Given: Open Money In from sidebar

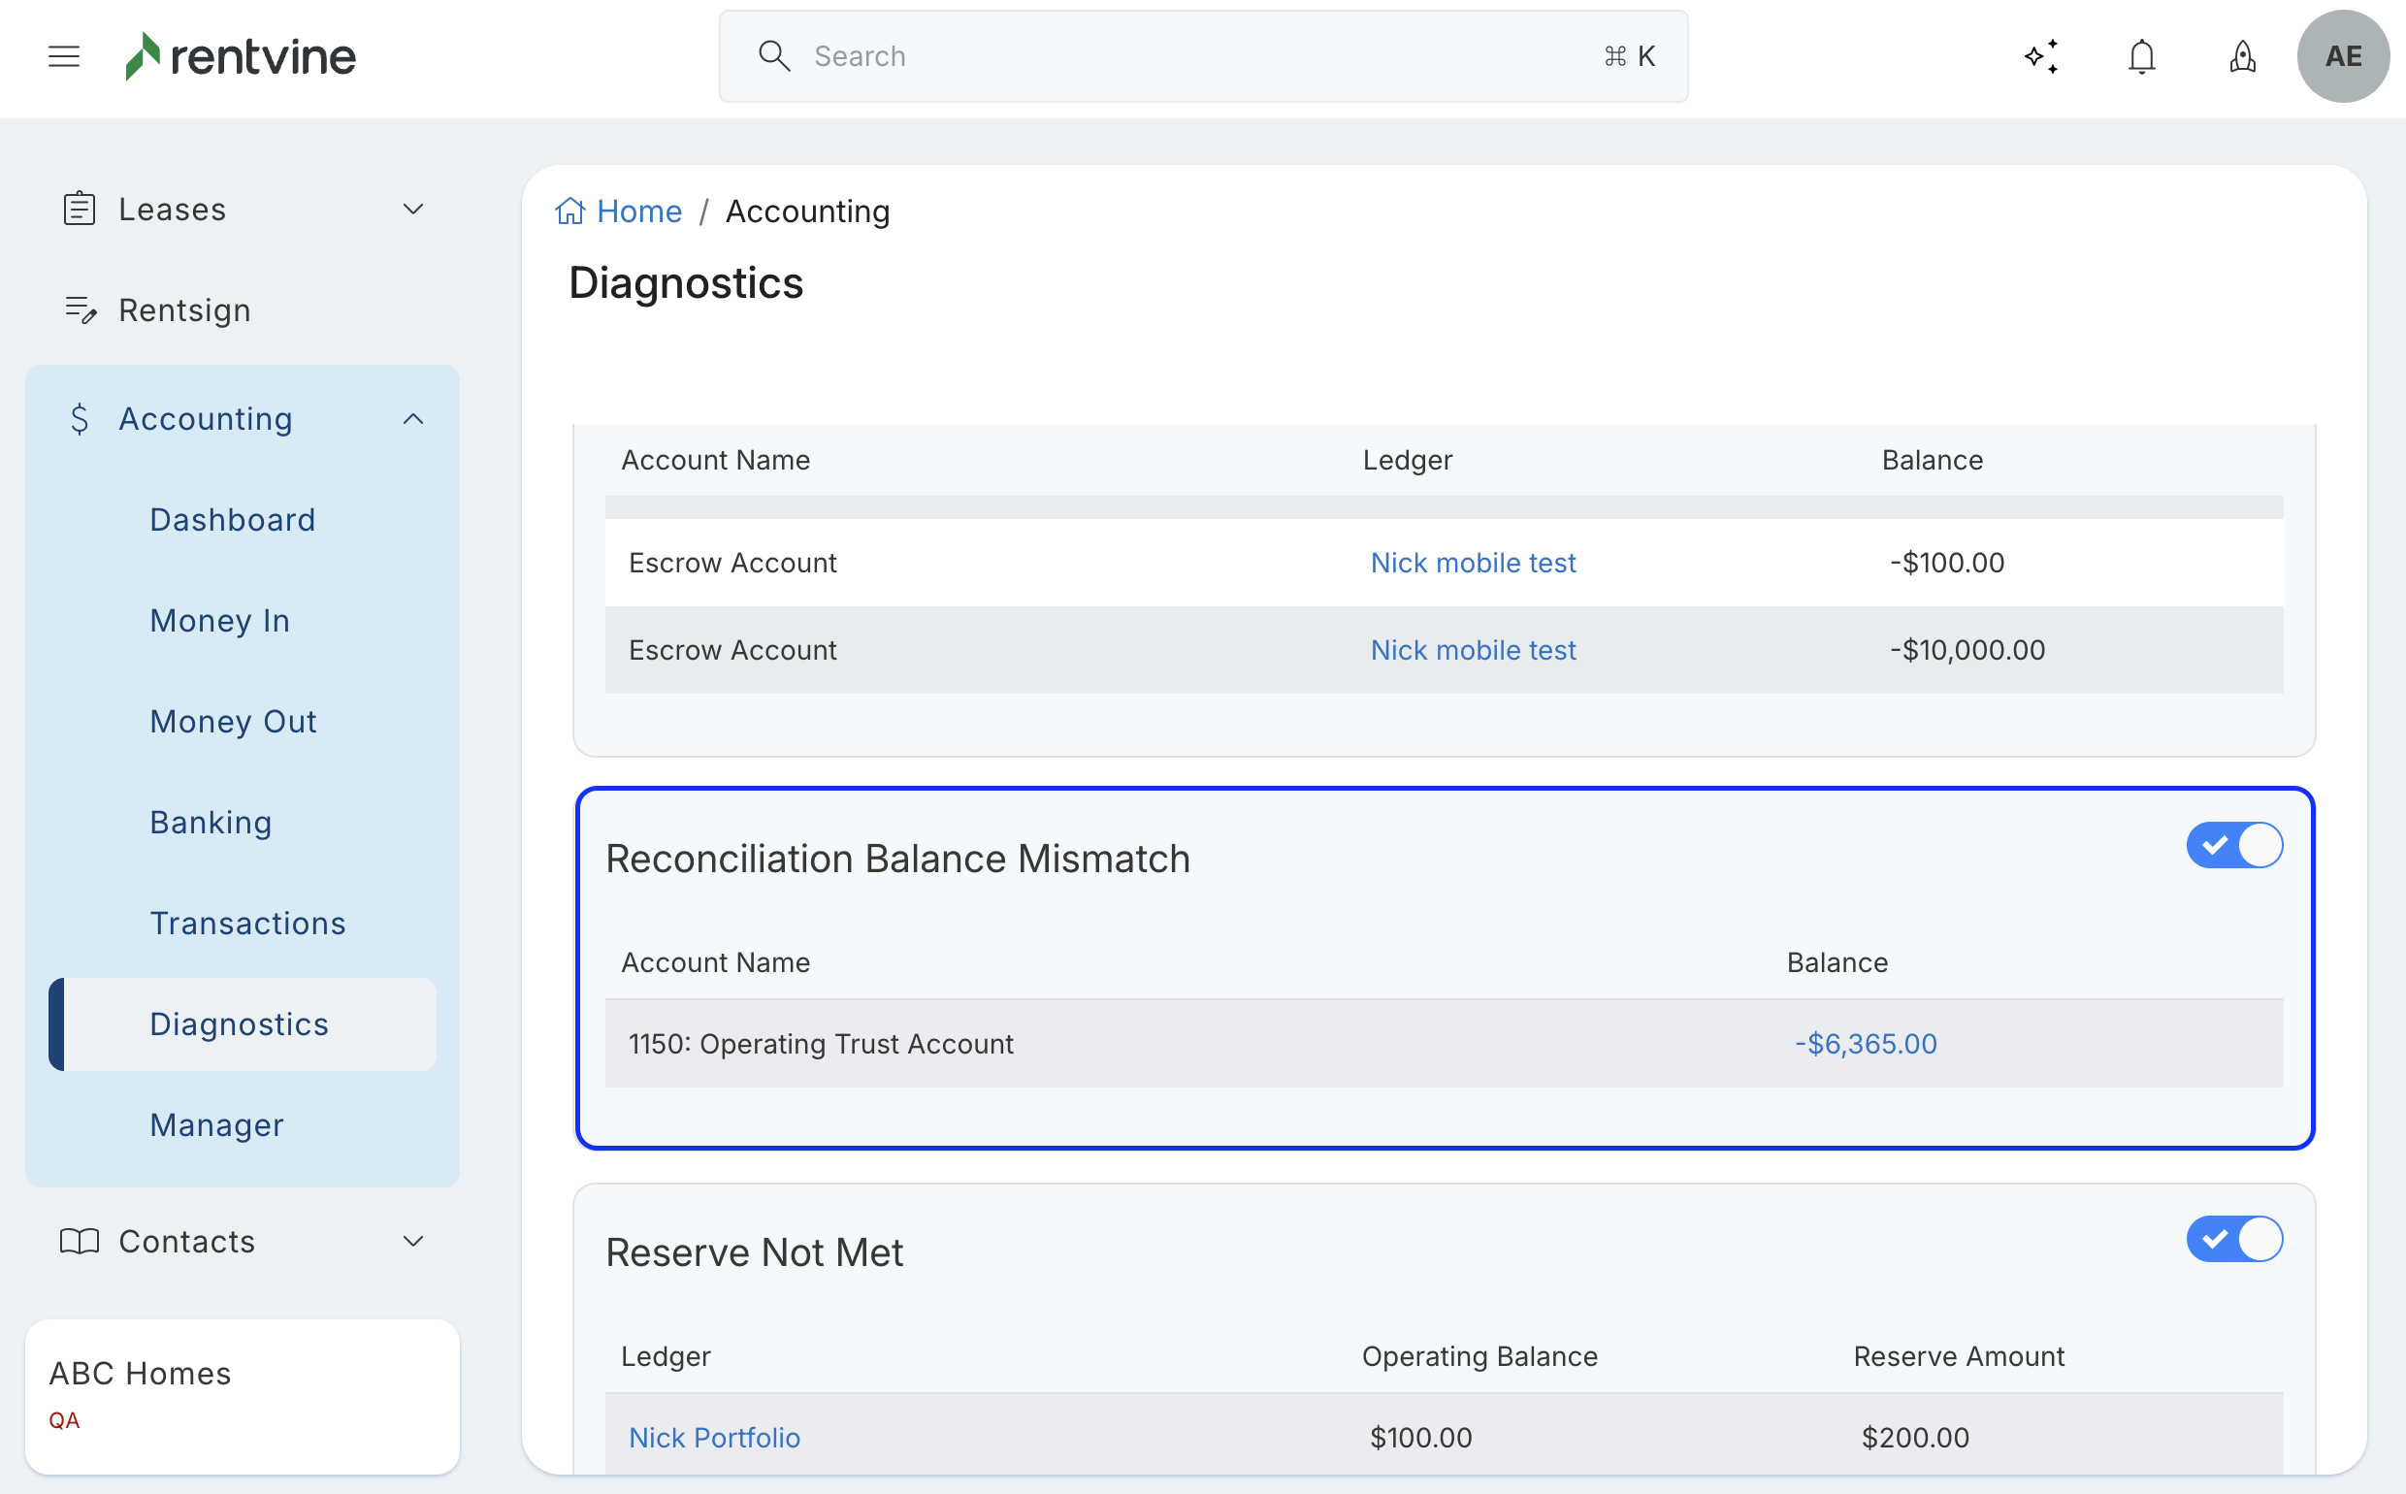Looking at the screenshot, I should pyautogui.click(x=219, y=621).
